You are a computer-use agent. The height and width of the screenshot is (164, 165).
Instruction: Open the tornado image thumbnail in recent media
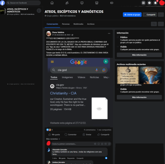[151, 75]
